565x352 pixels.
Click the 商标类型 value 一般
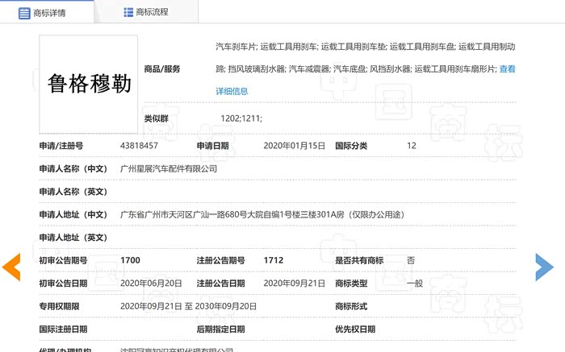pos(414,284)
